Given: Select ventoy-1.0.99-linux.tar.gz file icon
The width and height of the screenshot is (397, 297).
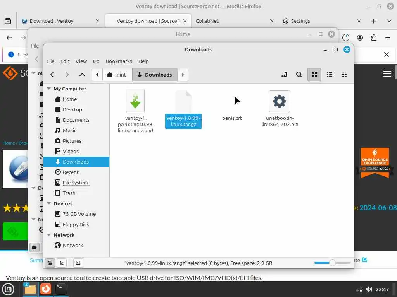Looking at the screenshot, I should click(x=183, y=101).
